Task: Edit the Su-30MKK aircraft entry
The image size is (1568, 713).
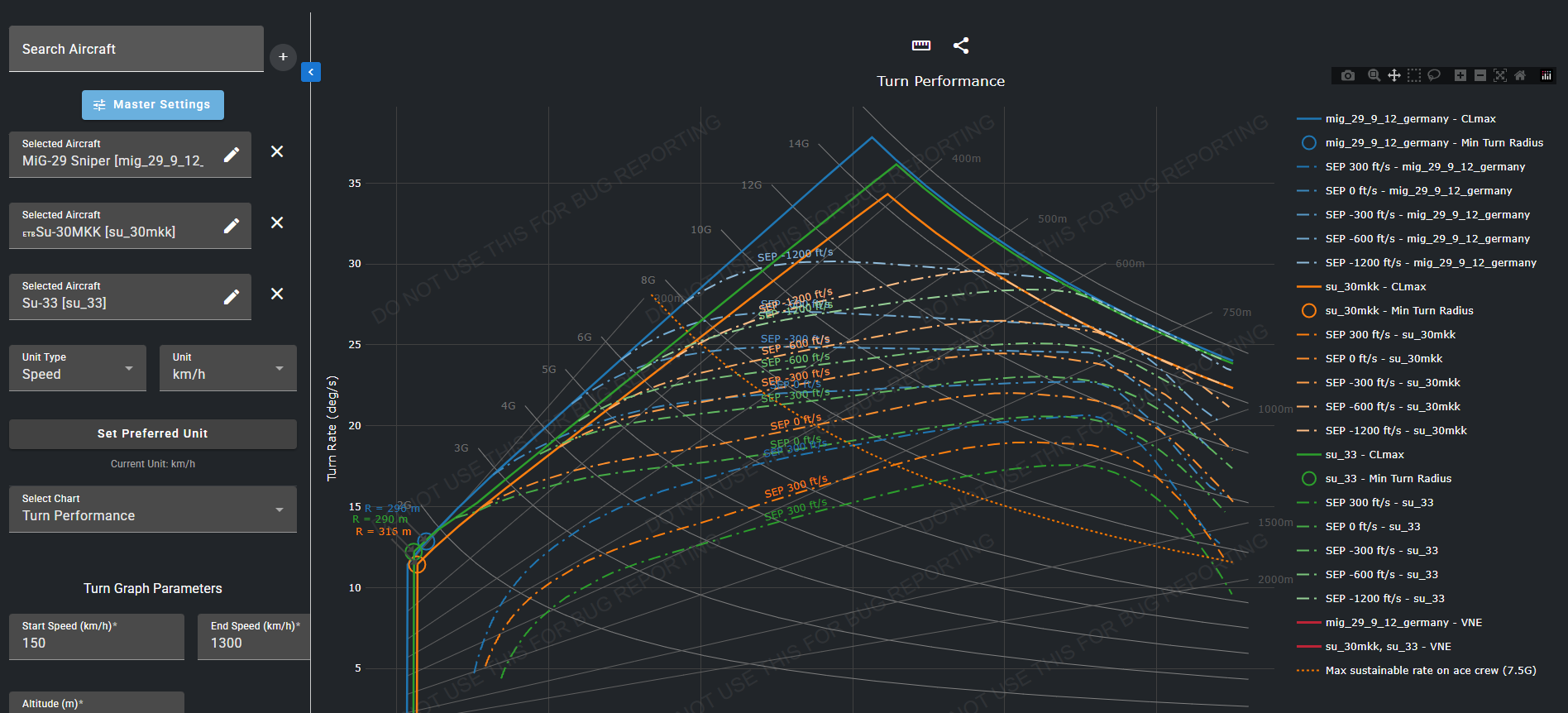Action: point(232,226)
